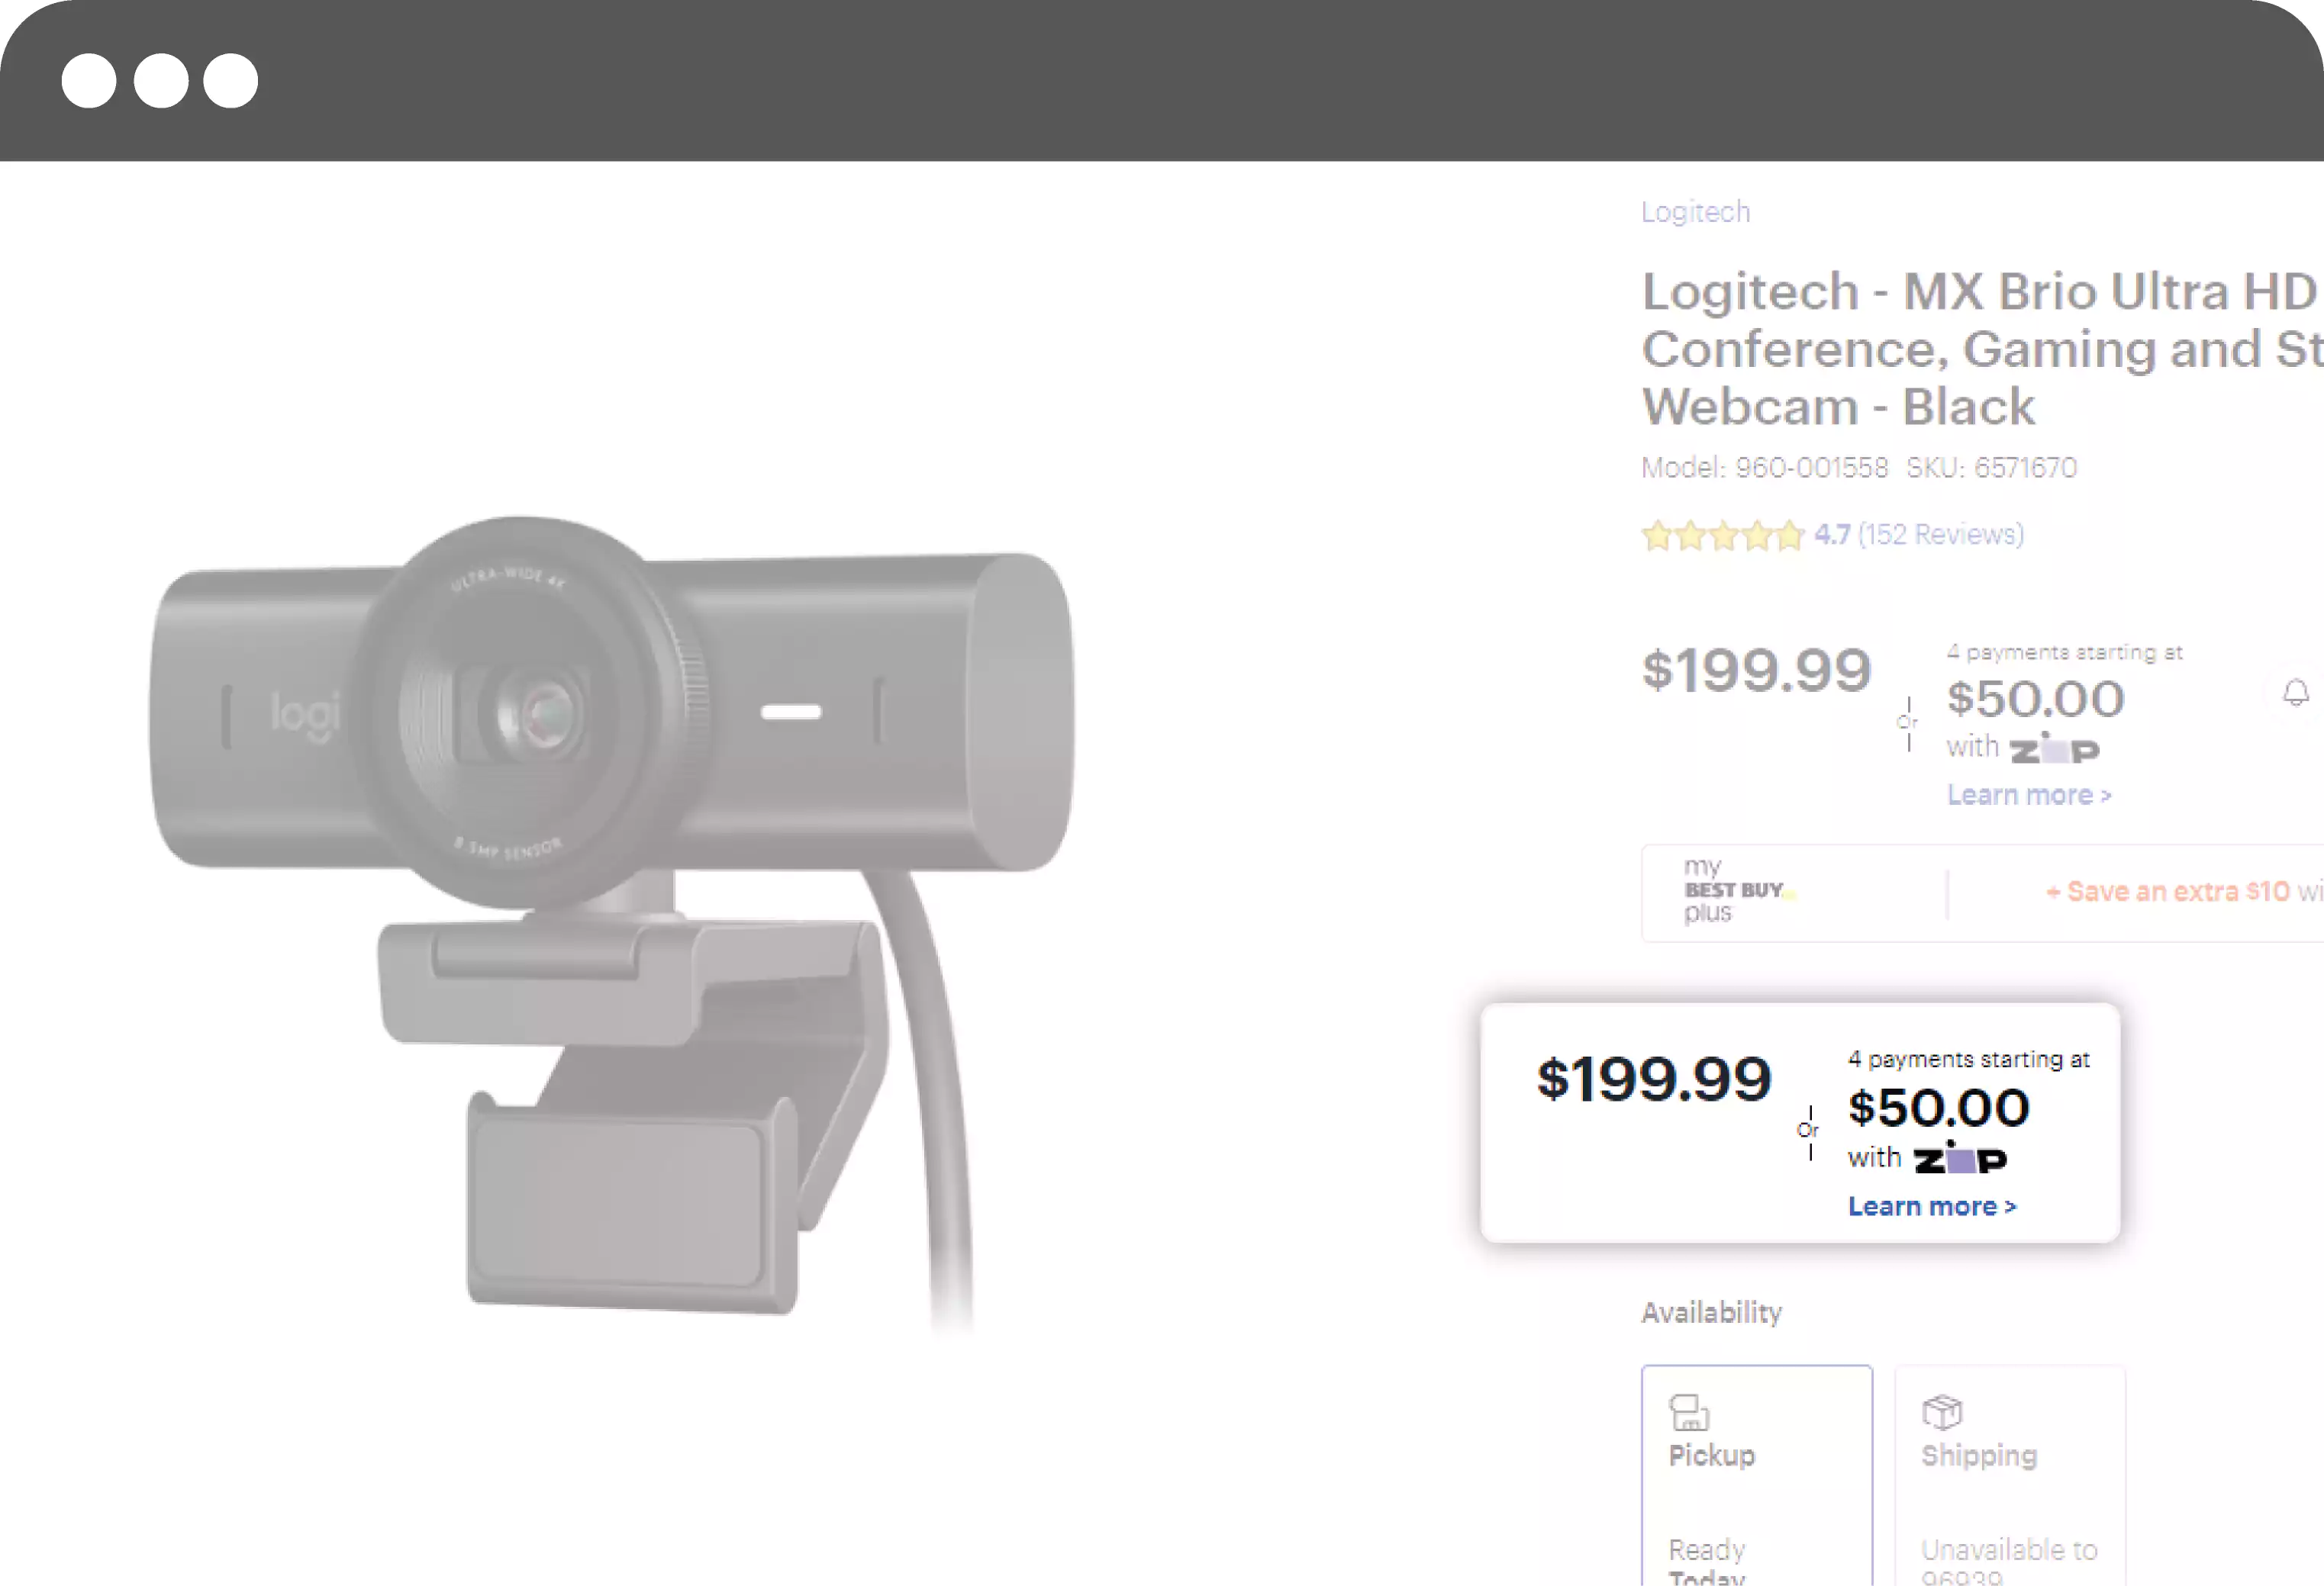This screenshot has width=2324, height=1586.
Task: Click the shipping box icon
Action: pyautogui.click(x=1942, y=1412)
